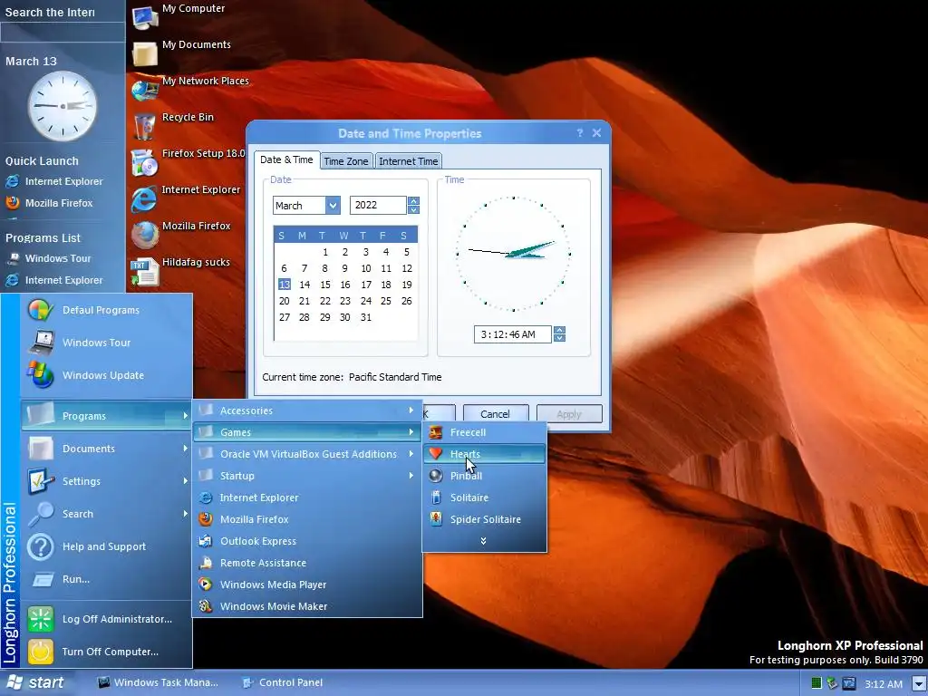Click Cancel in Date and Time Properties

(x=496, y=413)
